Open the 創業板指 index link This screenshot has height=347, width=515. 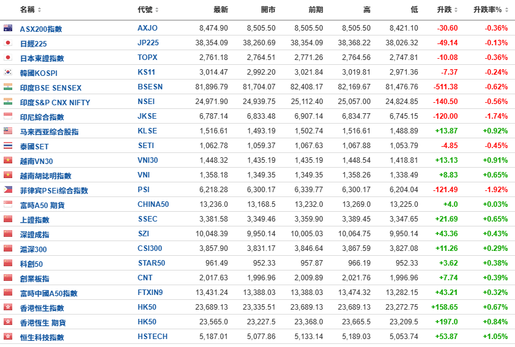coord(34,278)
